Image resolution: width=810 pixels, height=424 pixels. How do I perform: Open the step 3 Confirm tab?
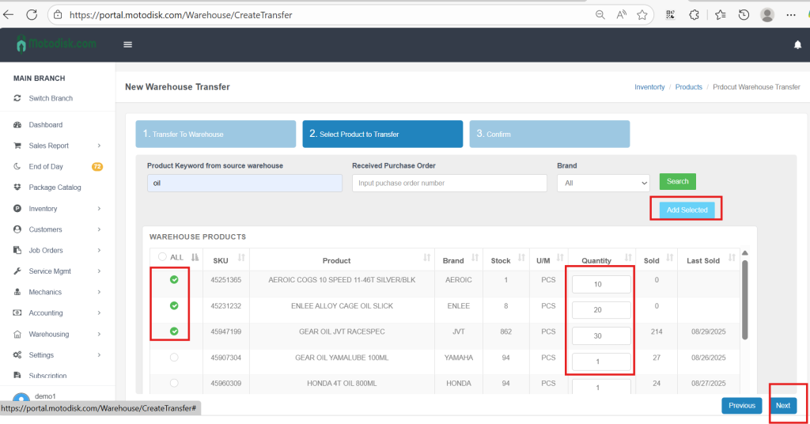[x=549, y=134]
